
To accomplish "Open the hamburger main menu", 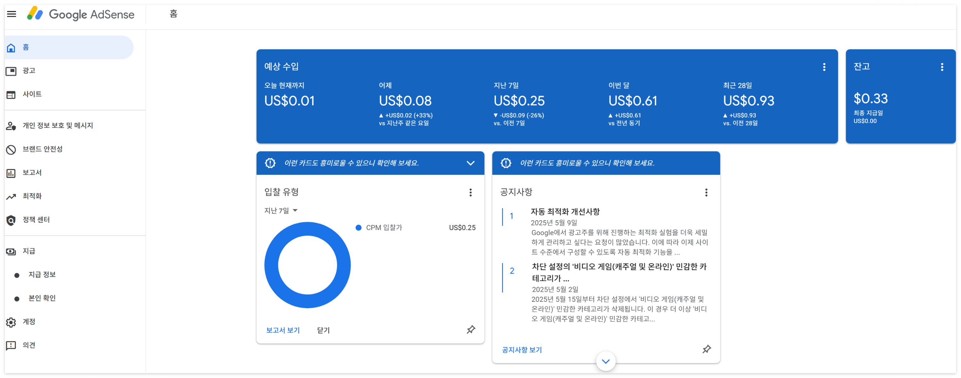I will click(12, 14).
